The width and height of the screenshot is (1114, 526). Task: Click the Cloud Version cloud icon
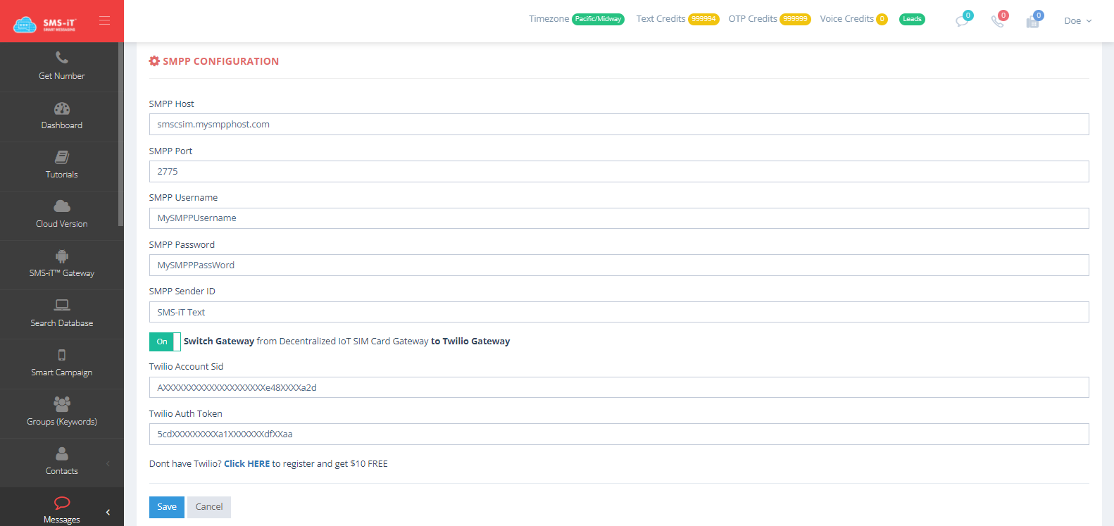click(x=62, y=206)
